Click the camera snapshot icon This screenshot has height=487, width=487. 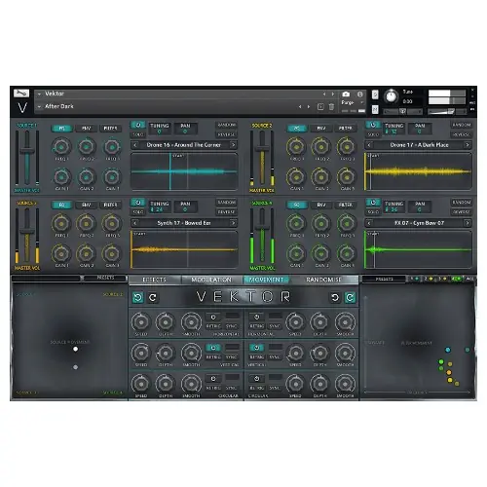click(x=346, y=94)
